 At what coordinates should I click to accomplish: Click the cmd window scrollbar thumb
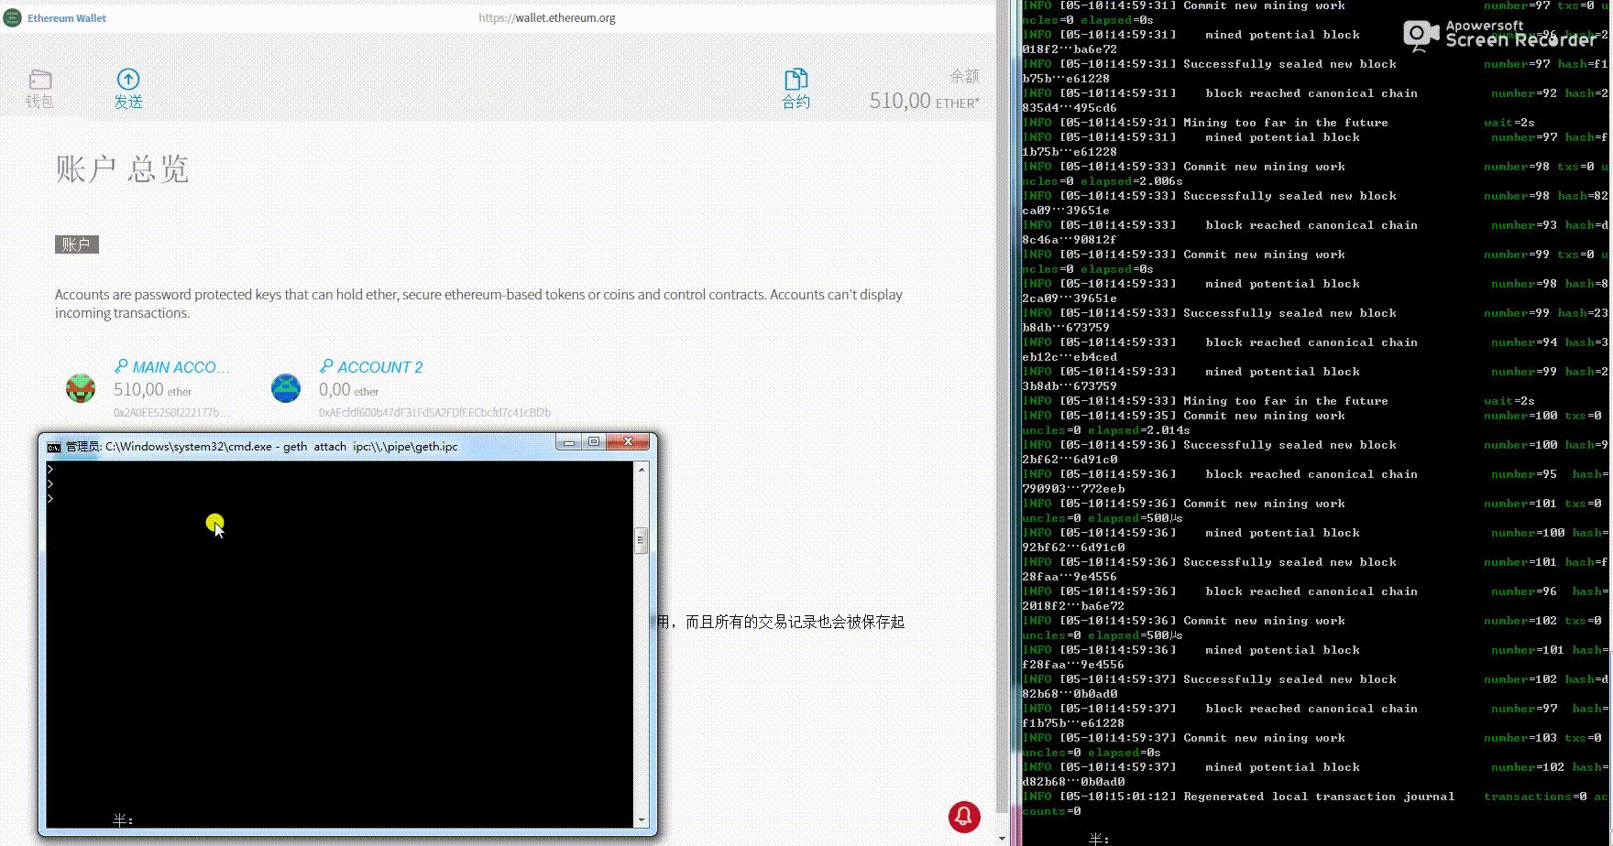point(642,540)
